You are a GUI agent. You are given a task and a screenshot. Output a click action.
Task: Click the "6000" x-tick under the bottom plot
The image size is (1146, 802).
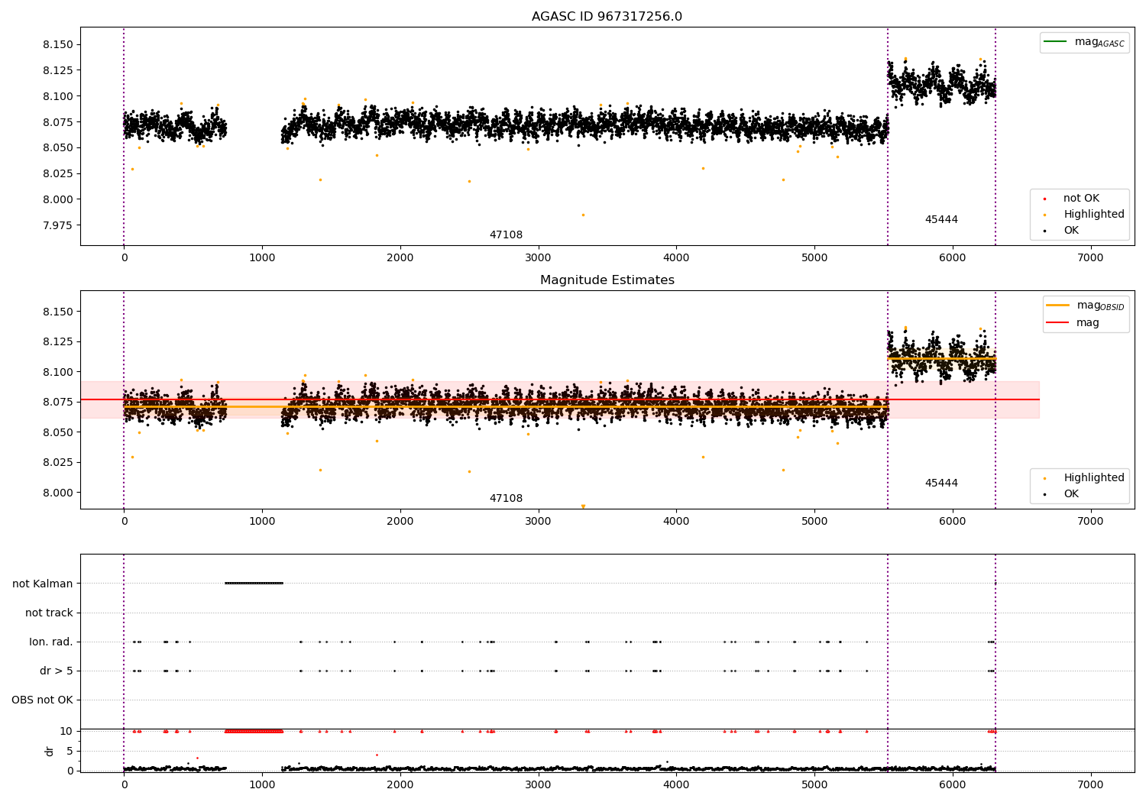(953, 784)
